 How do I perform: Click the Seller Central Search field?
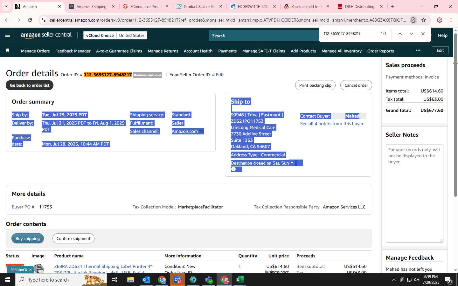pos(264,36)
